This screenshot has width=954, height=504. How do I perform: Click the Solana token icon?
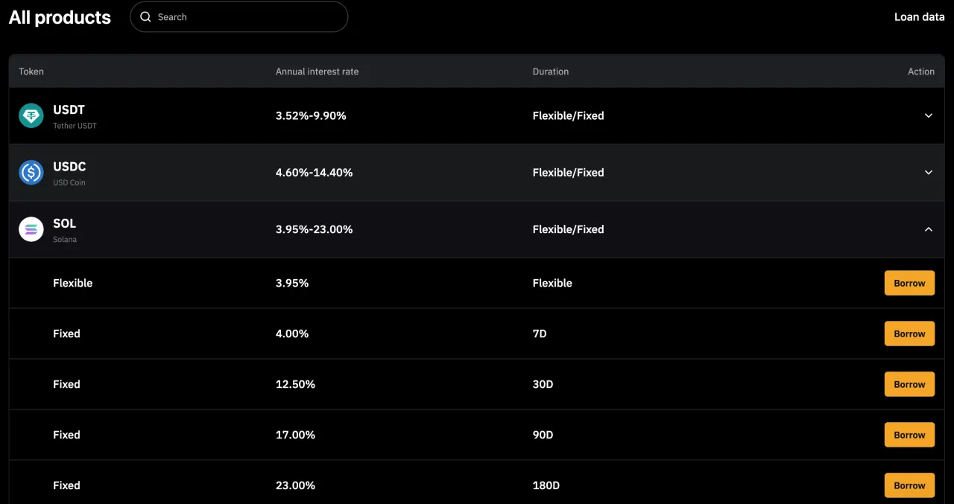coord(31,229)
